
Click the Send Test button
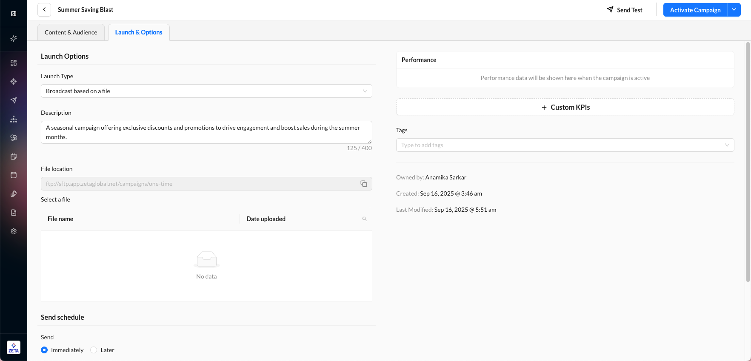pos(625,10)
